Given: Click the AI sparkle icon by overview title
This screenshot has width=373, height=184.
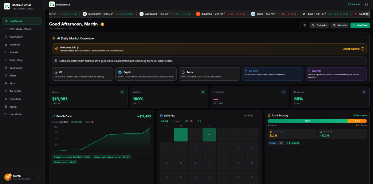Looking at the screenshot, I should (x=54, y=38).
